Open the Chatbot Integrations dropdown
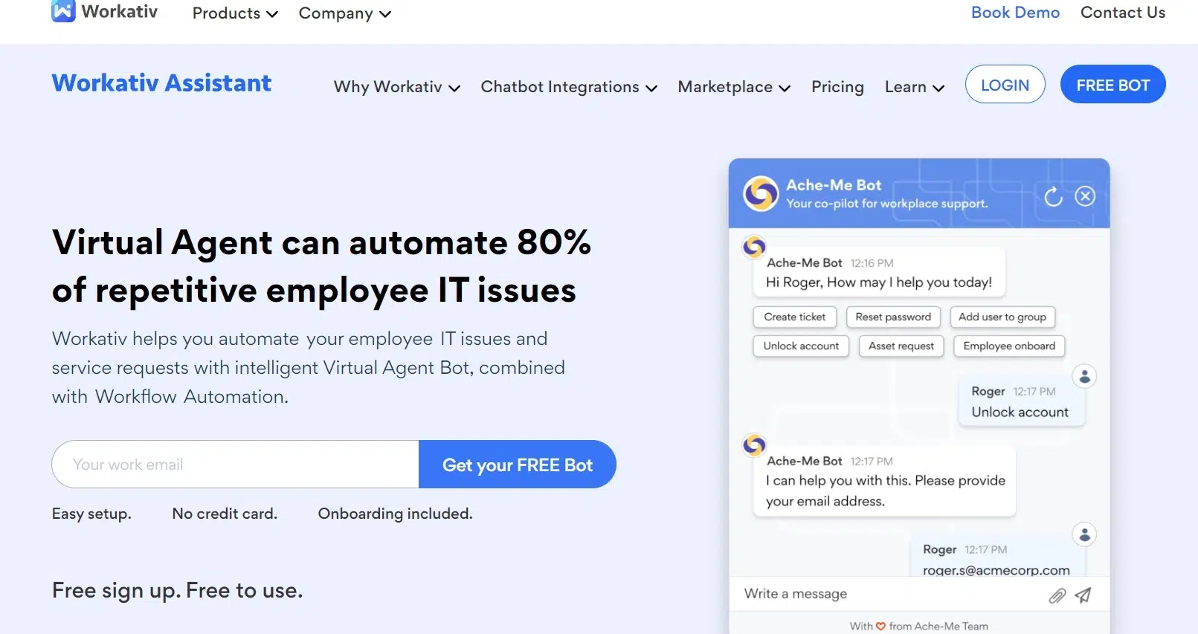 pyautogui.click(x=569, y=87)
